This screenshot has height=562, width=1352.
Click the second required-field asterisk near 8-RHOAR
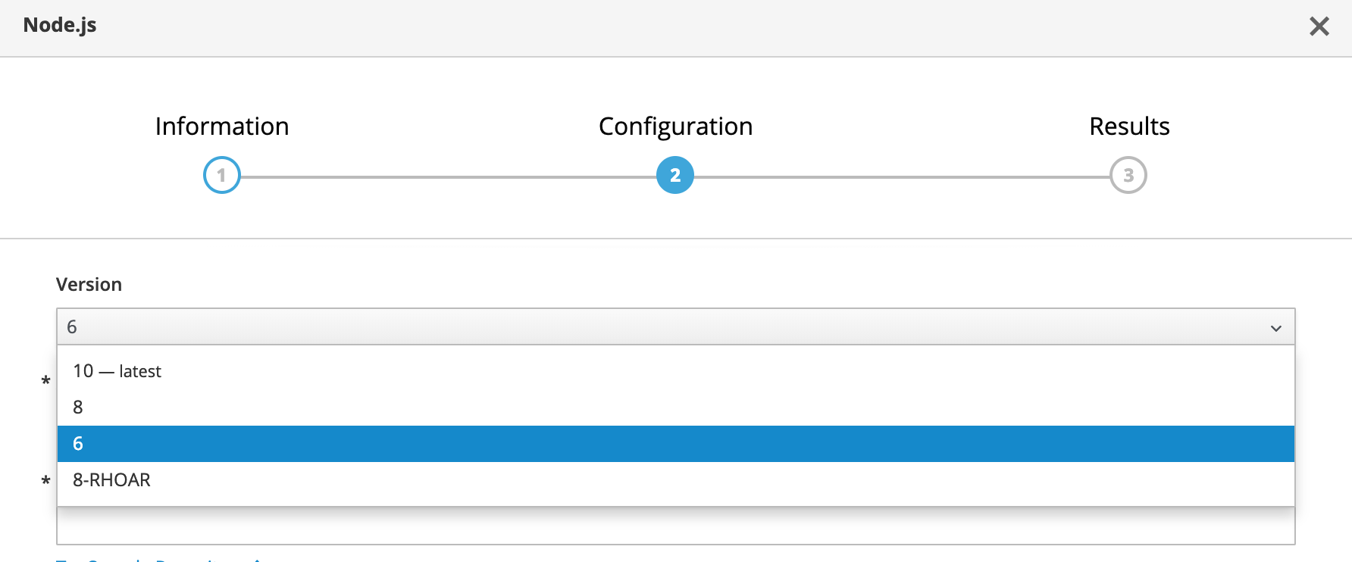[45, 481]
